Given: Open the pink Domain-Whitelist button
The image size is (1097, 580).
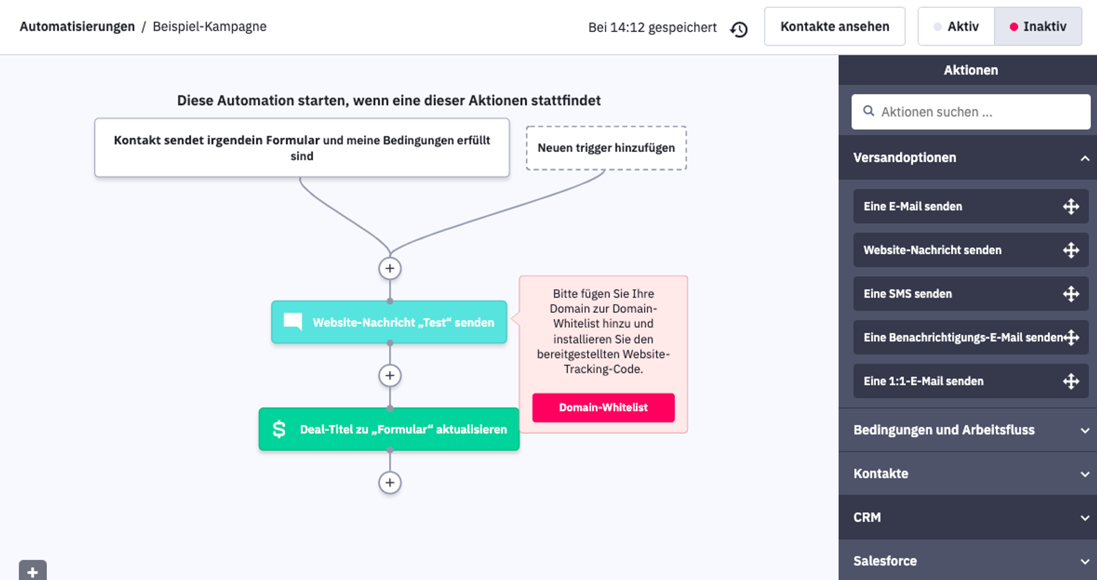Looking at the screenshot, I should 603,408.
